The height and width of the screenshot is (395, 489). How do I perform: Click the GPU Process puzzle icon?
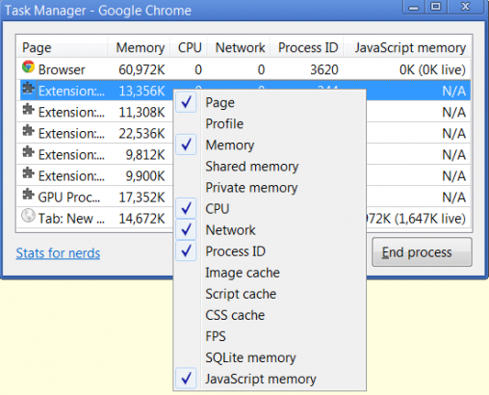28,195
